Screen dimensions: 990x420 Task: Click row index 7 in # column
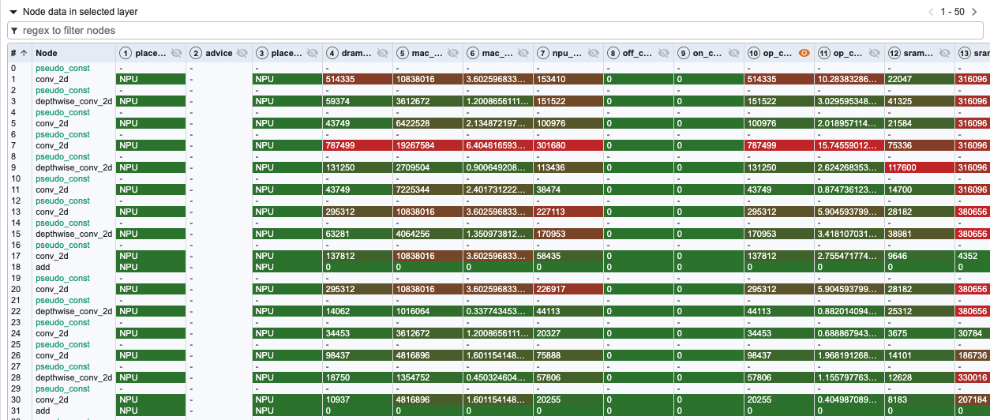tap(13, 145)
